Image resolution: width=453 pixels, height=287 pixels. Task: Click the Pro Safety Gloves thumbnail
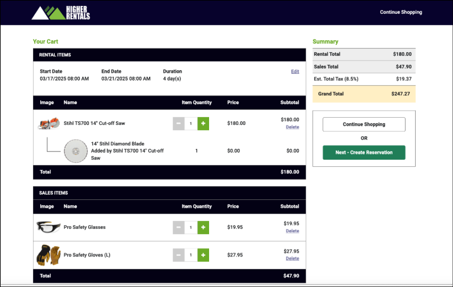[x=48, y=255]
